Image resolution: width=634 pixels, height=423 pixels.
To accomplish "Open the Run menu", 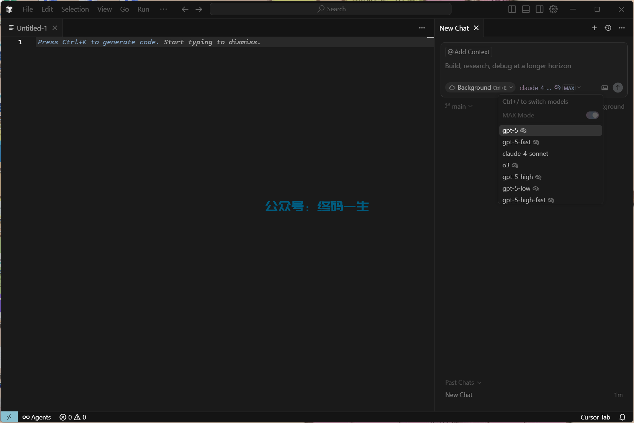I will 143,9.
